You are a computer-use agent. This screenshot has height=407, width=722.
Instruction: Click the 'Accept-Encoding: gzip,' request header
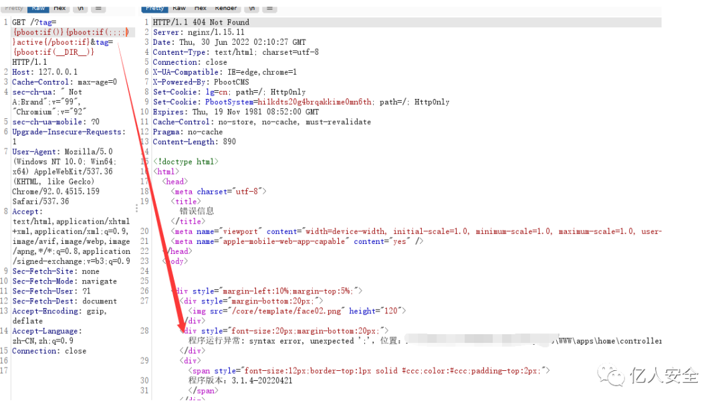59,311
